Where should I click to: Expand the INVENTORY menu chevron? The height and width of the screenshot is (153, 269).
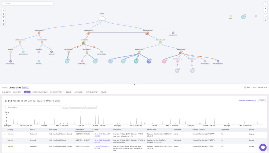tap(22, 92)
